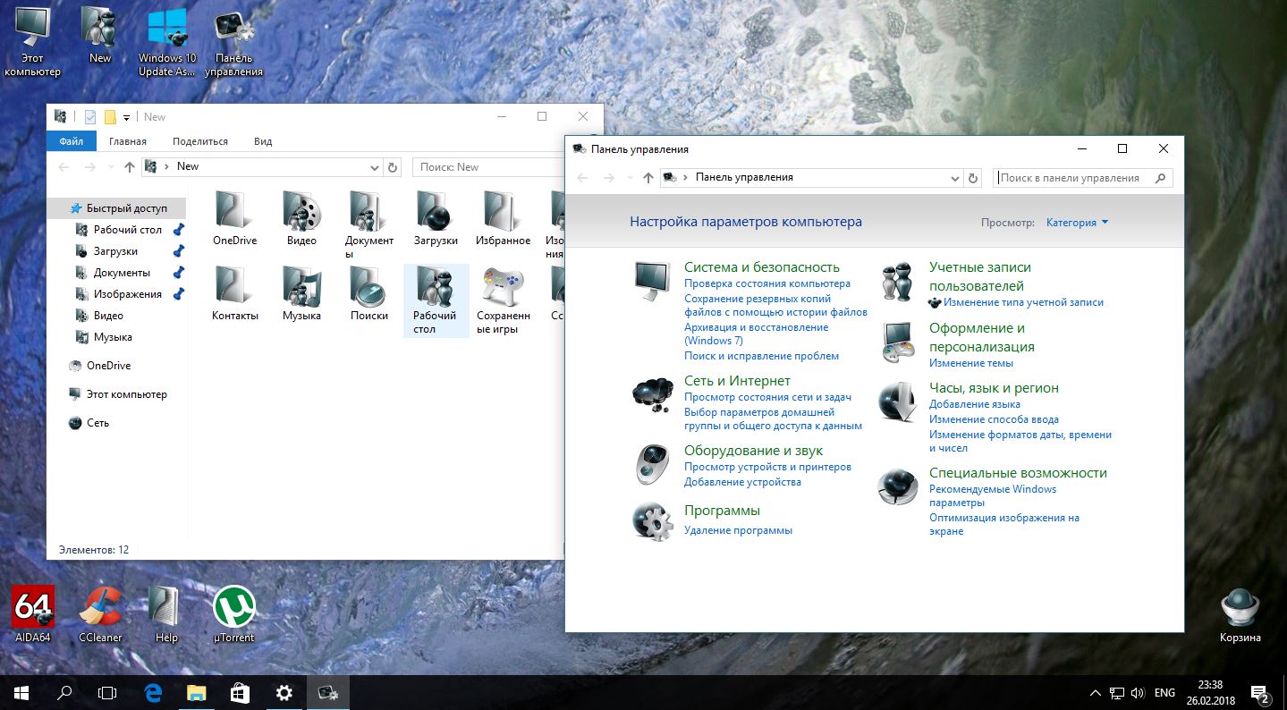Click the Удаление программы link

pyautogui.click(x=738, y=530)
